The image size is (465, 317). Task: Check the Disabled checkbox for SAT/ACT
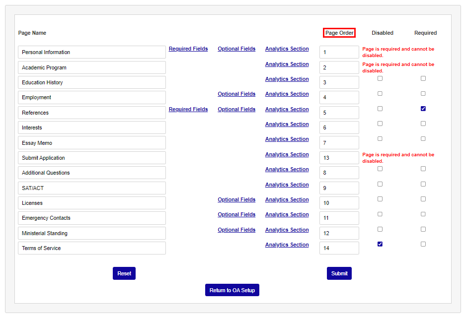(x=380, y=184)
